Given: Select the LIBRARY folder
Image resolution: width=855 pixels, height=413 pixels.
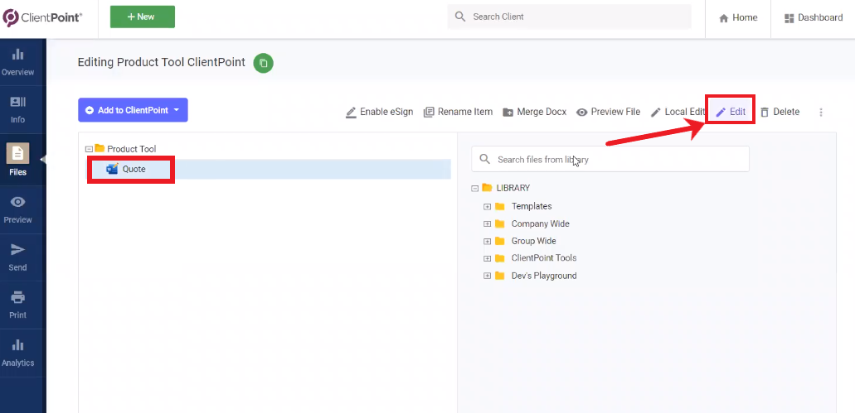Looking at the screenshot, I should tap(513, 188).
